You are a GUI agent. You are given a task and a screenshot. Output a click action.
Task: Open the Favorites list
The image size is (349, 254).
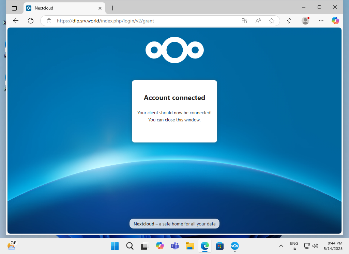coord(290,21)
